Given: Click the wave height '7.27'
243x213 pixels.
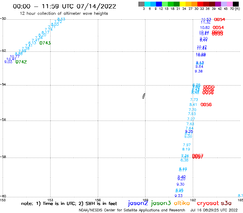Looking at the screenshot, I should click(x=191, y=119).
